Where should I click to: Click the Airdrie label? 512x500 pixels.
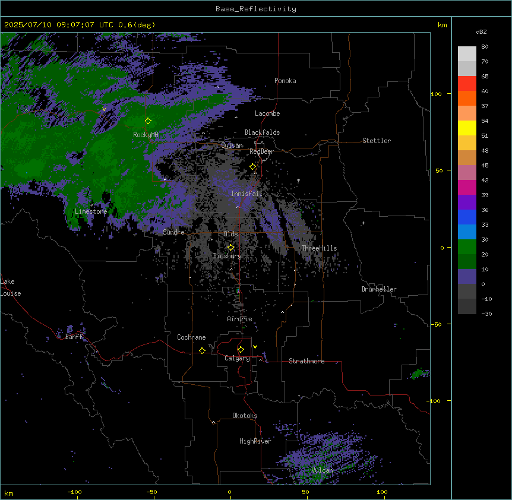240,319
